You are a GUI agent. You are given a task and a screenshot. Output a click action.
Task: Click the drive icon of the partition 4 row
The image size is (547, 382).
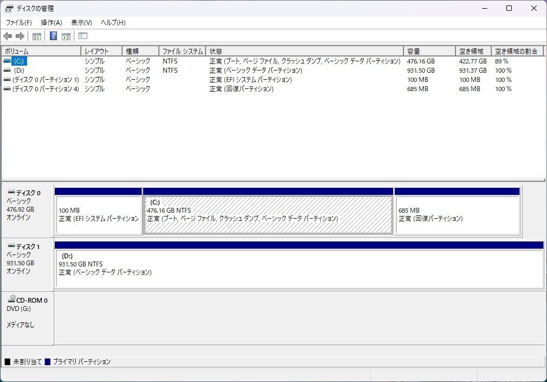(7, 88)
